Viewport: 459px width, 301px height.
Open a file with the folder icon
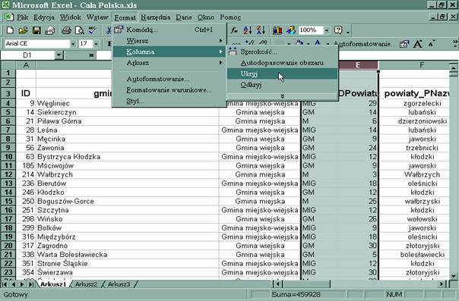23,30
